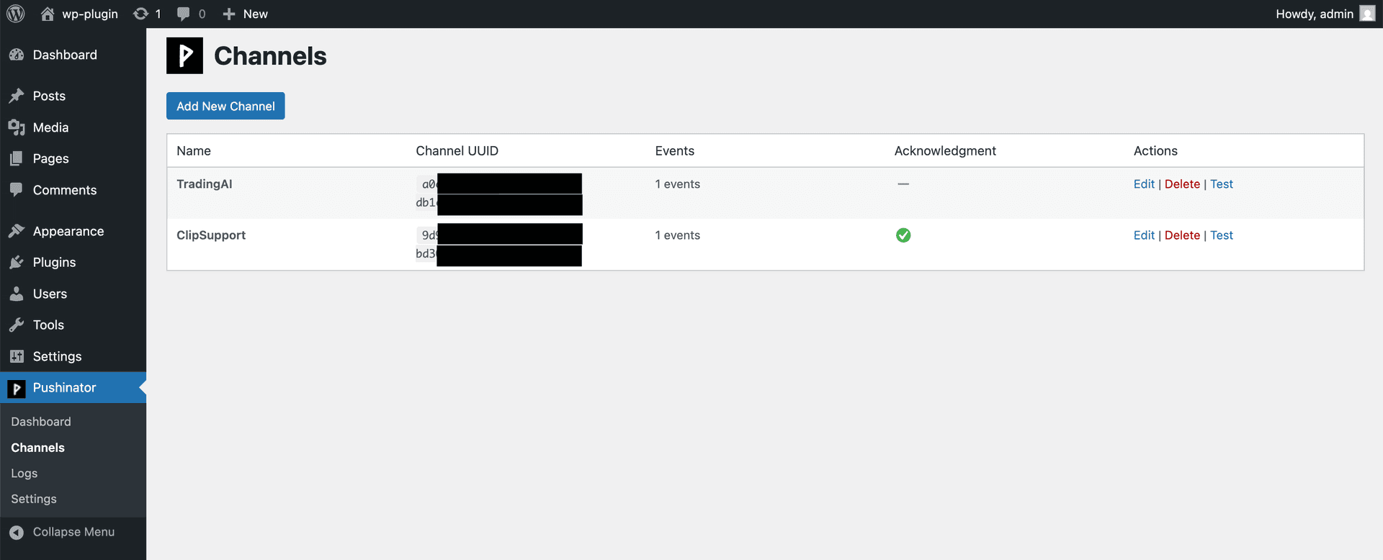Open the Pushinator Dashboard submenu item
This screenshot has height=560, width=1383.
click(41, 422)
